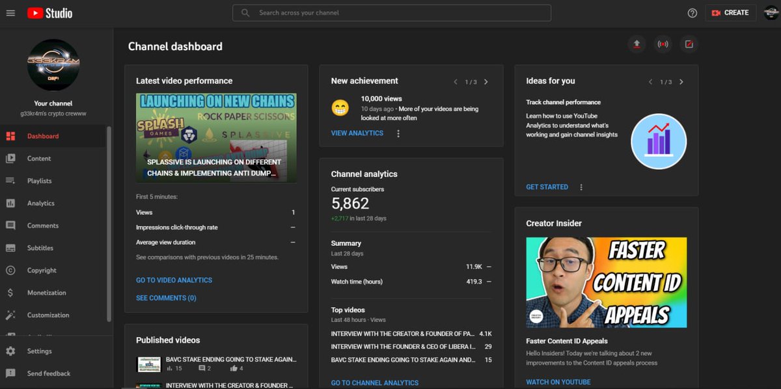781x389 pixels.
Task: Open the BAVC STAKE ENDING published video thumbnail
Action: click(148, 364)
